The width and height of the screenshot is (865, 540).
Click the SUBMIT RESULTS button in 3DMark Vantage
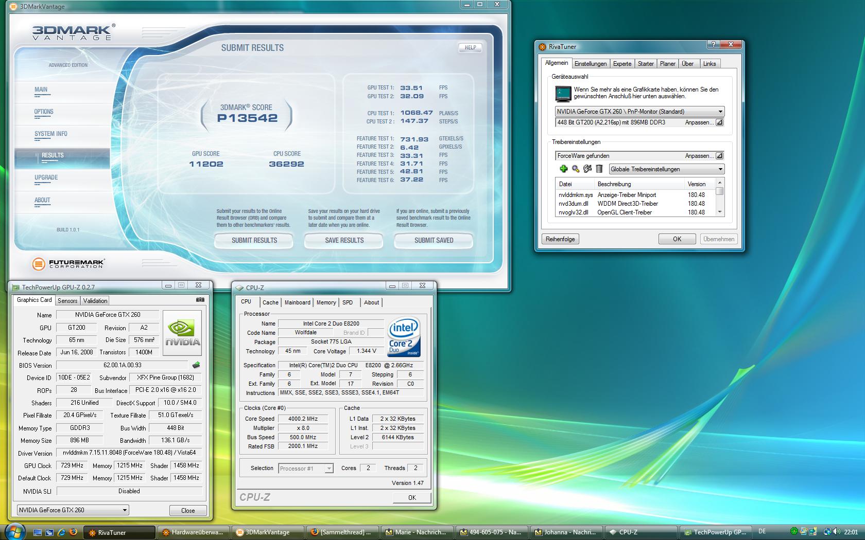tap(254, 240)
